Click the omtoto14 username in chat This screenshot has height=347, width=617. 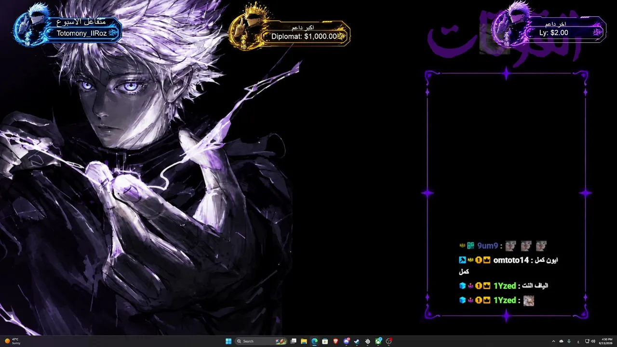[x=511, y=260]
